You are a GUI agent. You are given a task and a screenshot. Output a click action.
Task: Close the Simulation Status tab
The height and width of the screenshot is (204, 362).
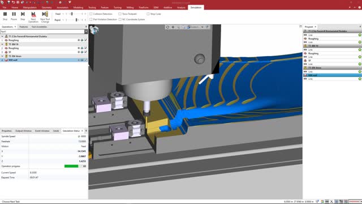point(82,131)
